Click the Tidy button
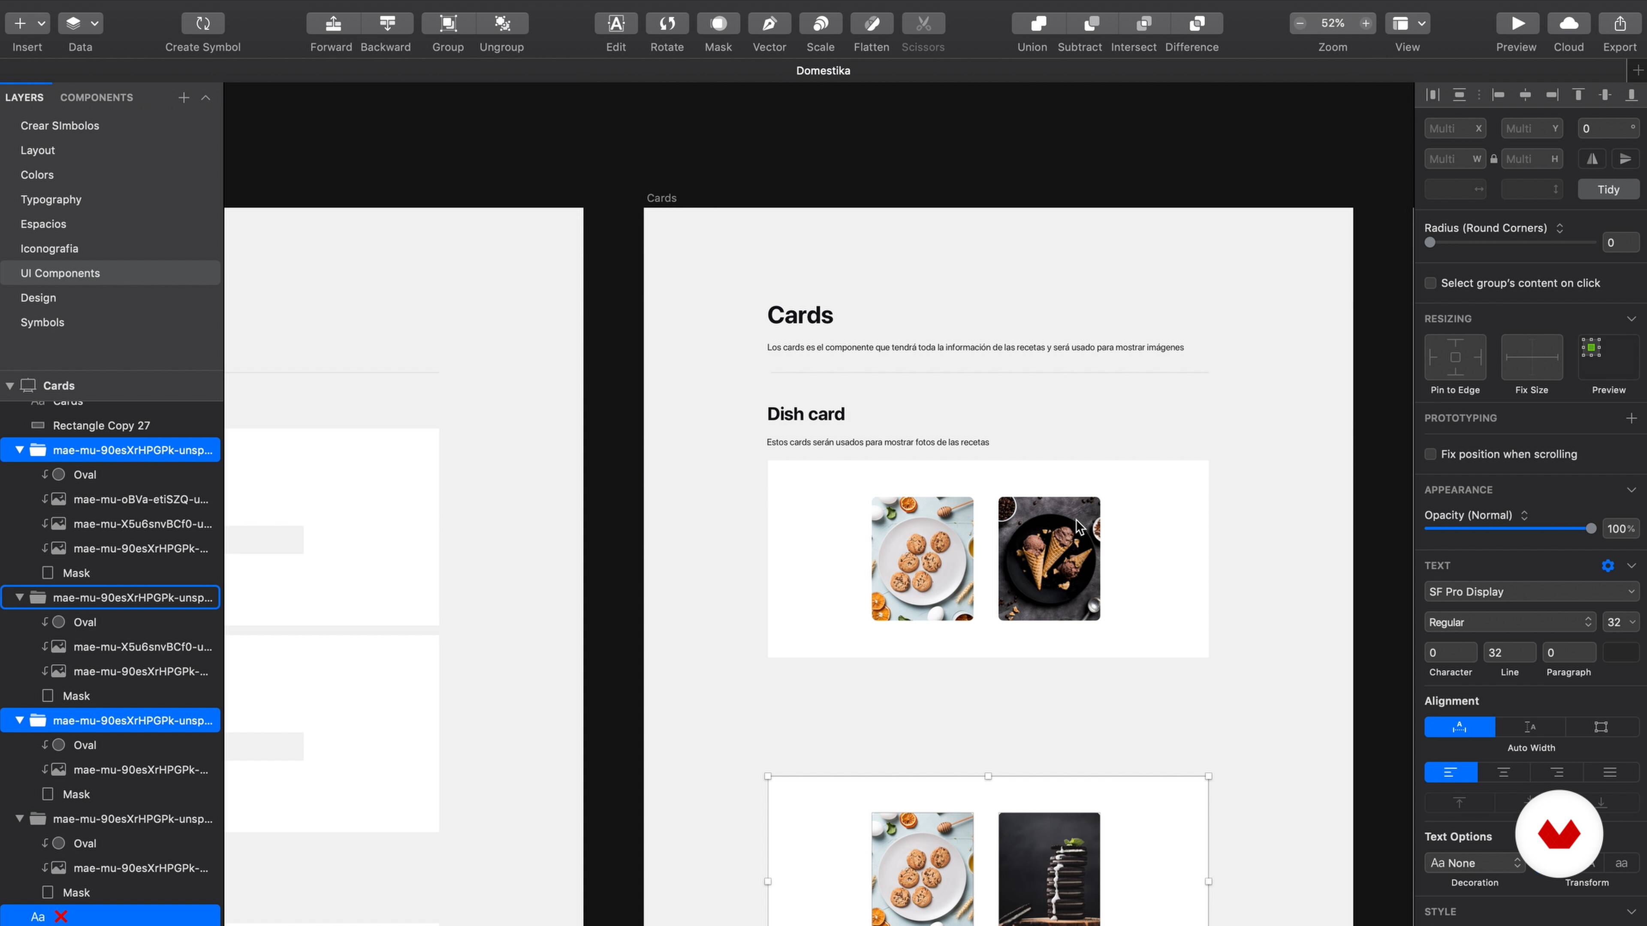 pos(1608,190)
